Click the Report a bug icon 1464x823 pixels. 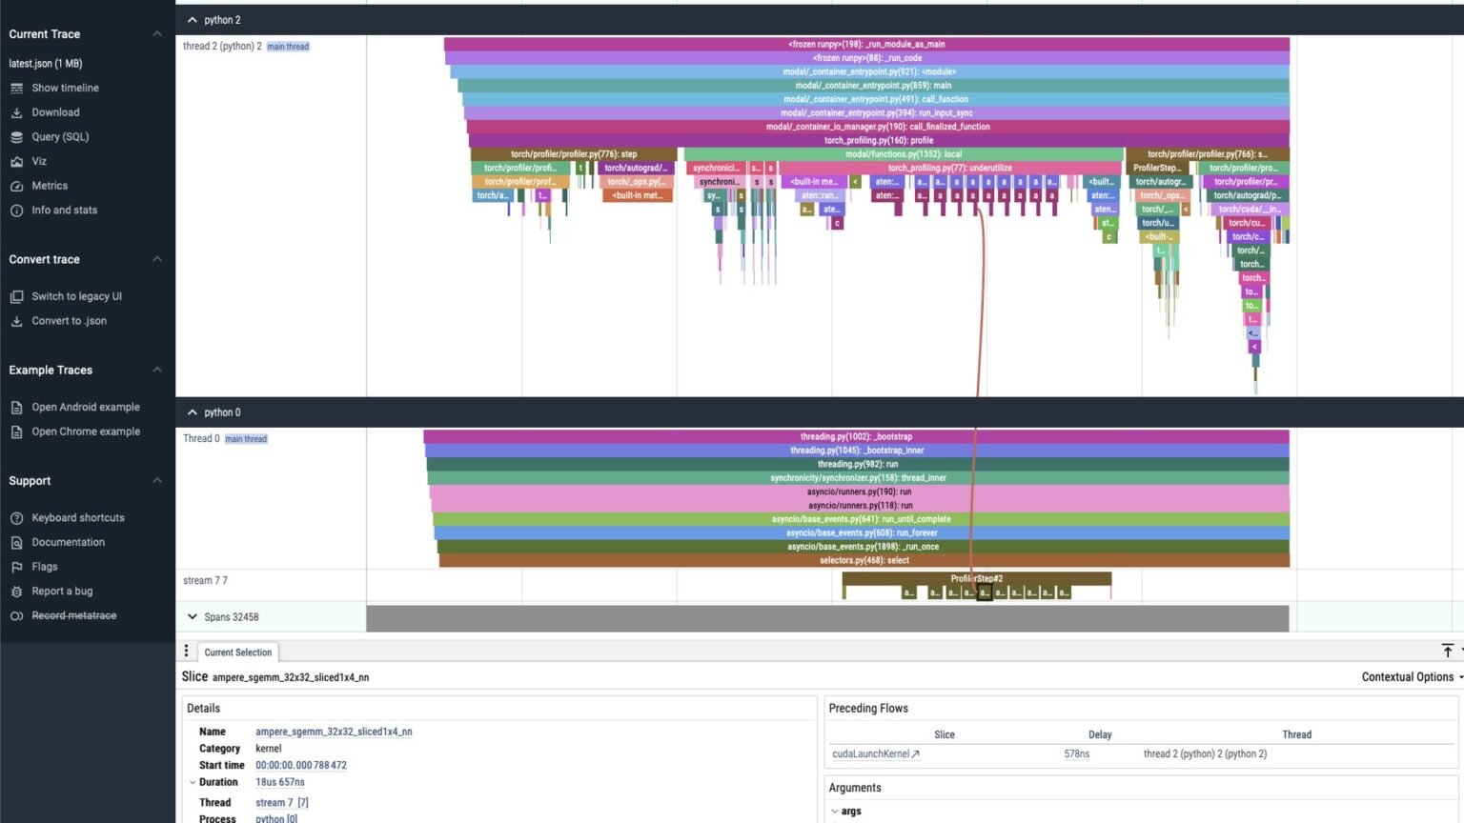tap(16, 592)
